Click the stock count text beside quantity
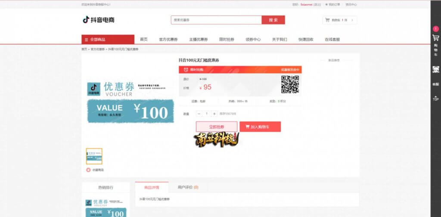The image size is (441, 217). 228,114
